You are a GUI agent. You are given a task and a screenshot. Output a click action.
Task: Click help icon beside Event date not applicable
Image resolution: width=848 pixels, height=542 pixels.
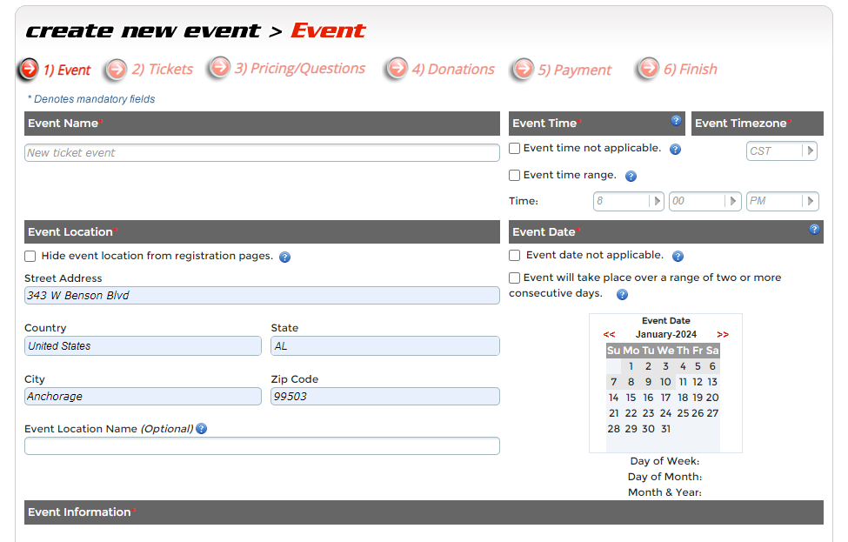point(678,257)
